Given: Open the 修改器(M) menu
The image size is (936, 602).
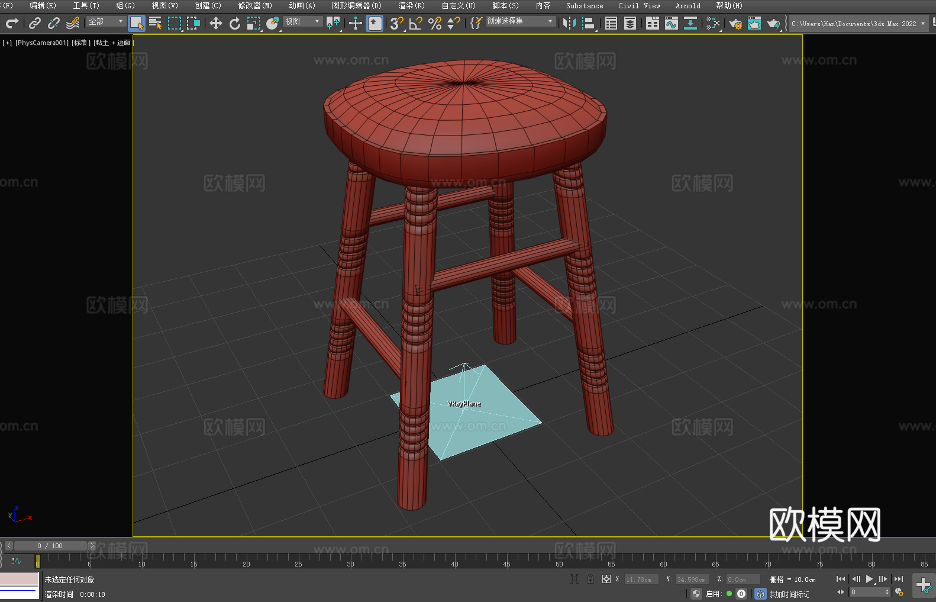Looking at the screenshot, I should (255, 5).
